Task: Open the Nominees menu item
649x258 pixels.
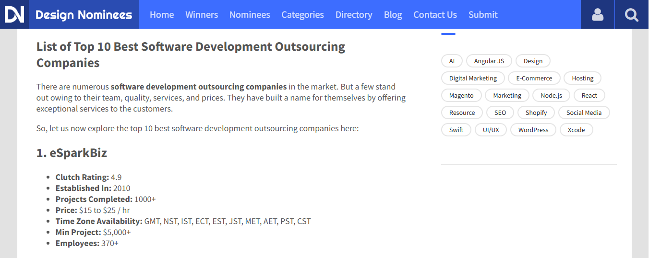Action: point(250,15)
